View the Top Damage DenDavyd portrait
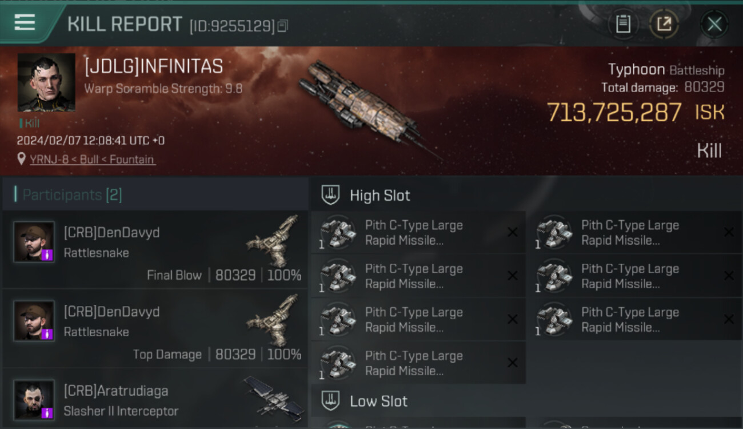The height and width of the screenshot is (429, 743). click(34, 321)
